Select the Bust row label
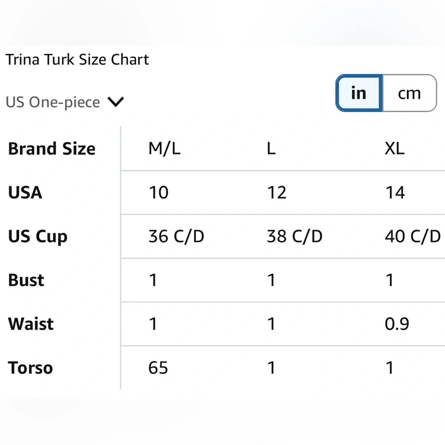445x445 pixels. (x=26, y=280)
